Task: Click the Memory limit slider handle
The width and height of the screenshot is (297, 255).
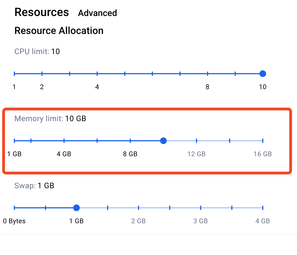Action: [163, 141]
